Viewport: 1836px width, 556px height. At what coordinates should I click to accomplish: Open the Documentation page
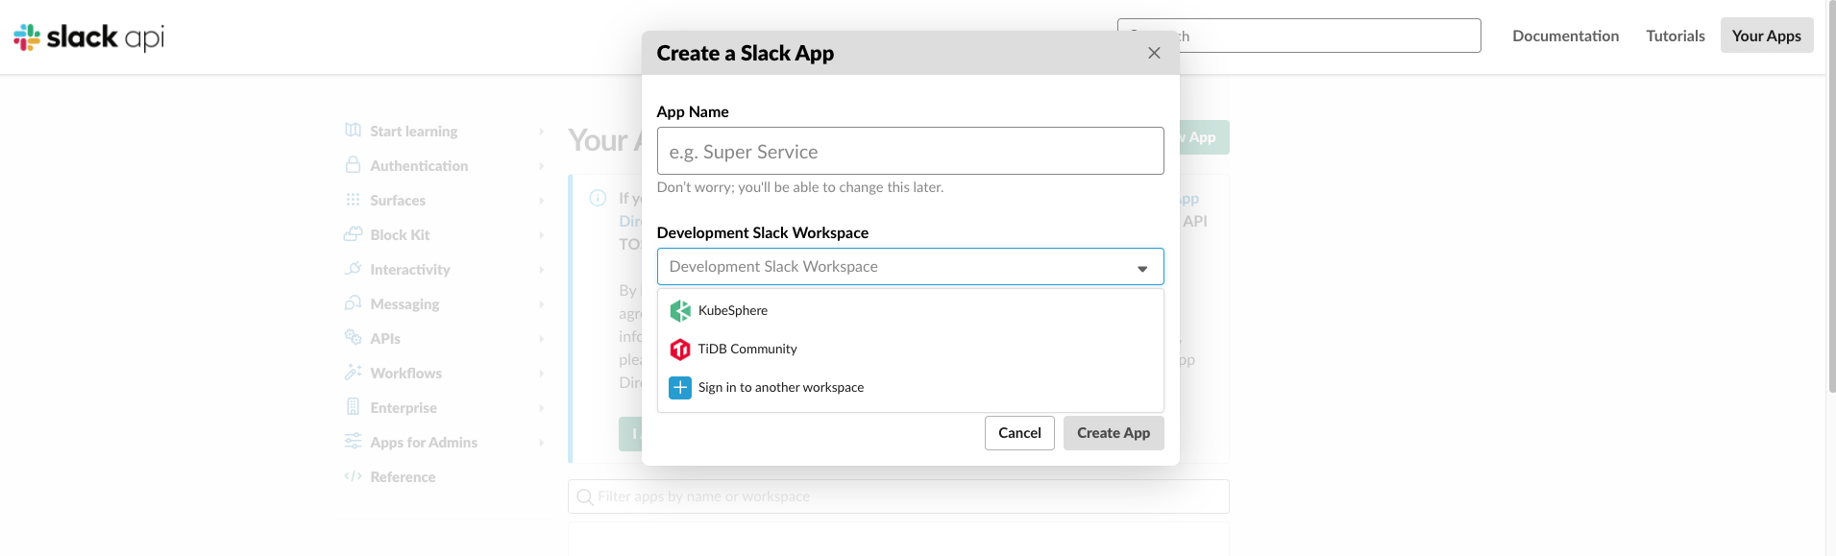[x=1565, y=36]
